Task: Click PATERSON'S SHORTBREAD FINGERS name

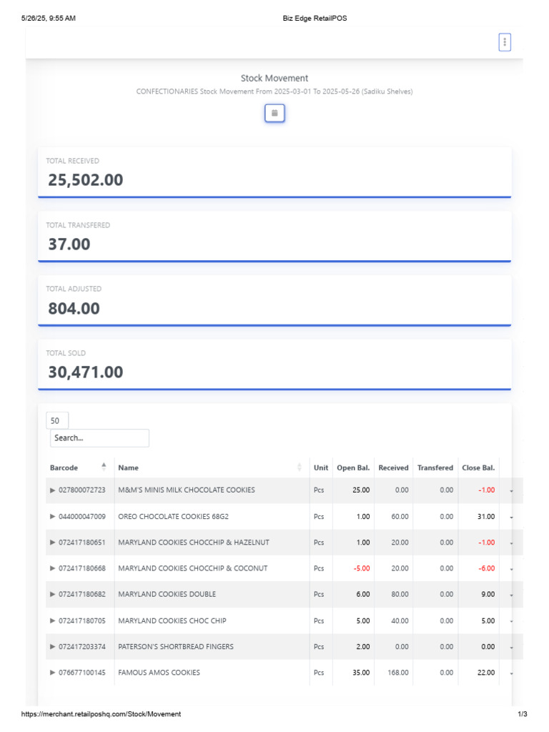Action: click(x=176, y=646)
